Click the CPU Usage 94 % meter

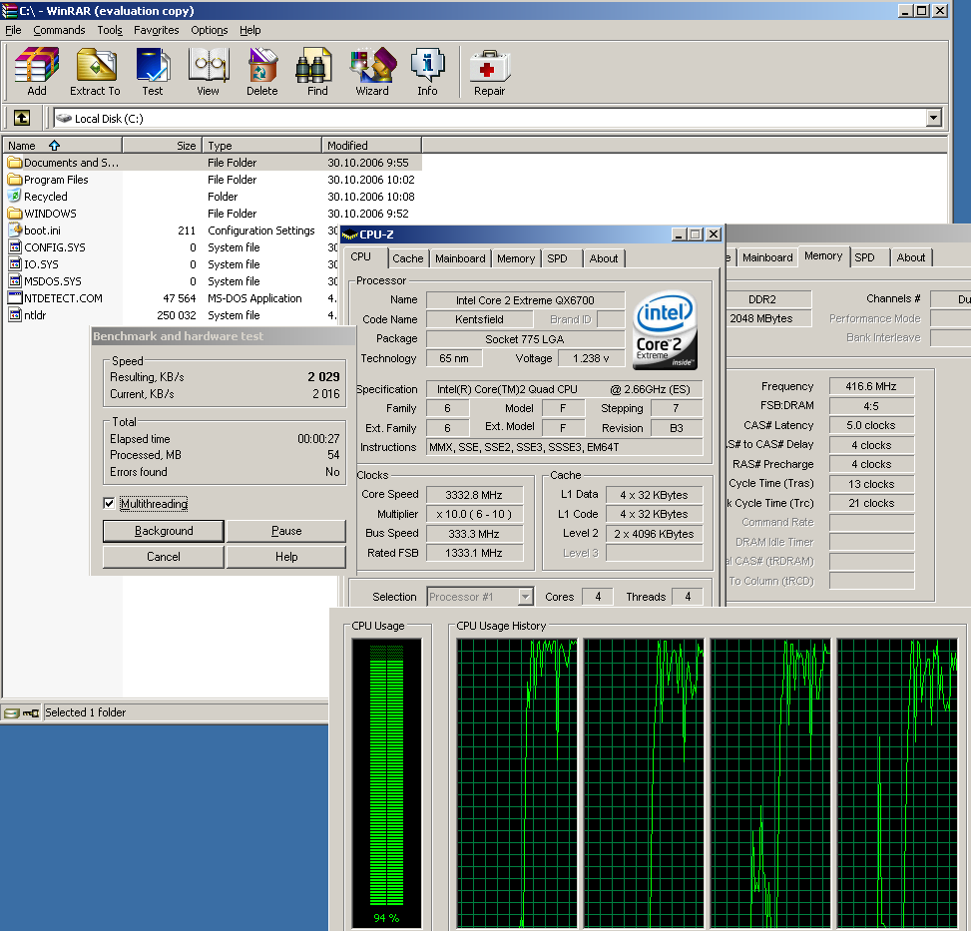386,783
